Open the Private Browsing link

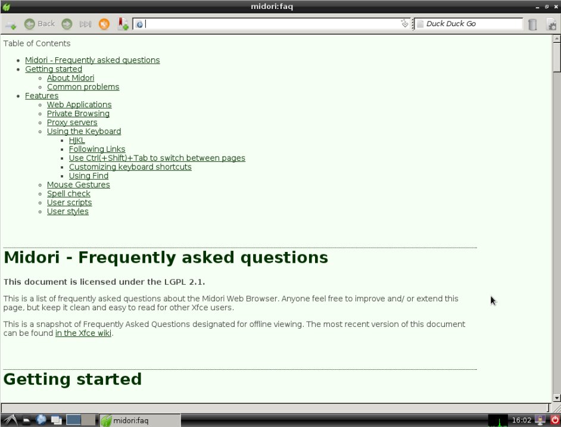[78, 114]
